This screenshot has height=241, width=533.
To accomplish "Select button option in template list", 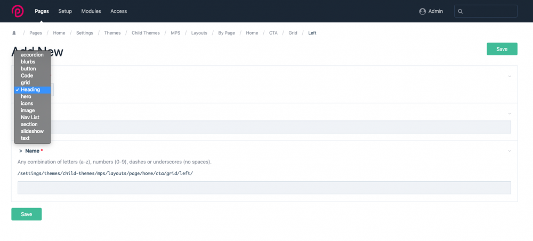I will coord(33,69).
